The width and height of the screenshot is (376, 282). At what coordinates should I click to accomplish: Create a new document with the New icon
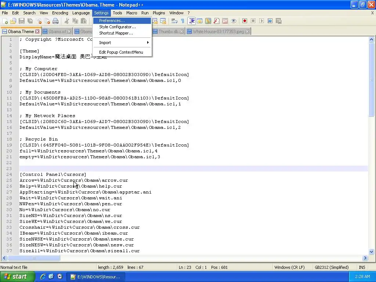[5, 21]
